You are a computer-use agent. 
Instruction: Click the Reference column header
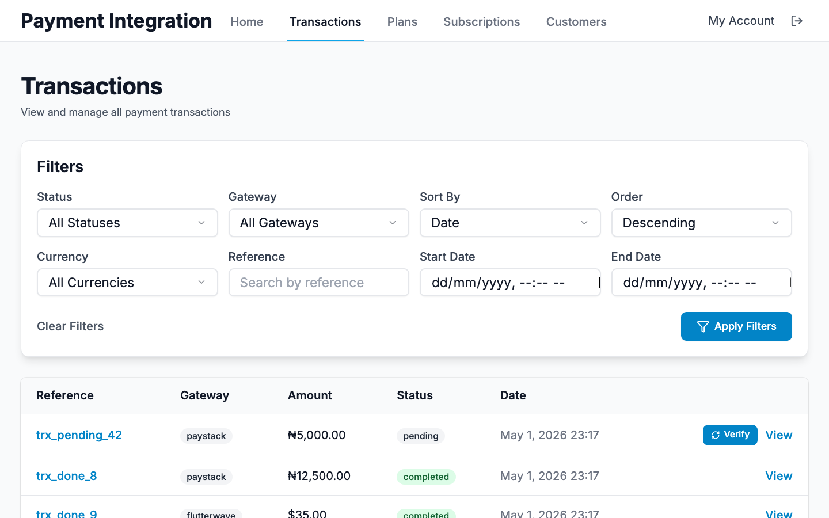click(65, 395)
